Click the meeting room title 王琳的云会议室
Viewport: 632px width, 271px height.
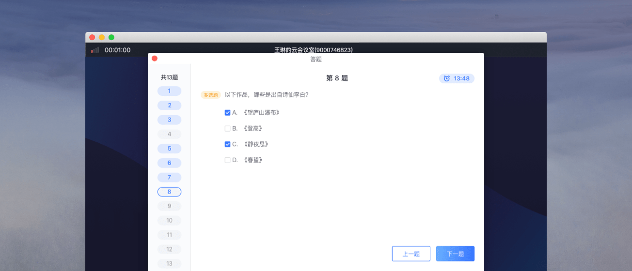pyautogui.click(x=314, y=50)
